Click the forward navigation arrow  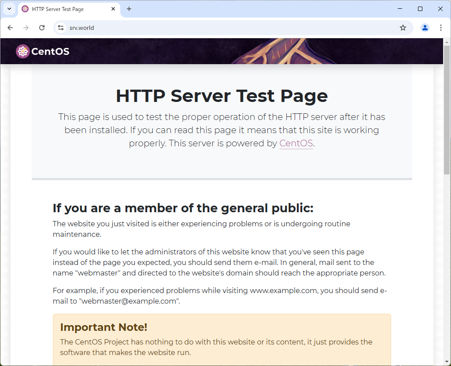[26, 28]
